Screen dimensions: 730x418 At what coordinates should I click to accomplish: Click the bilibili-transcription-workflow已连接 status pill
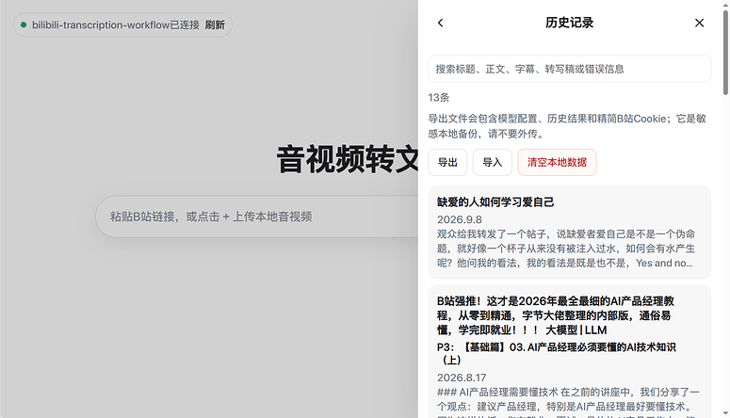(122, 24)
